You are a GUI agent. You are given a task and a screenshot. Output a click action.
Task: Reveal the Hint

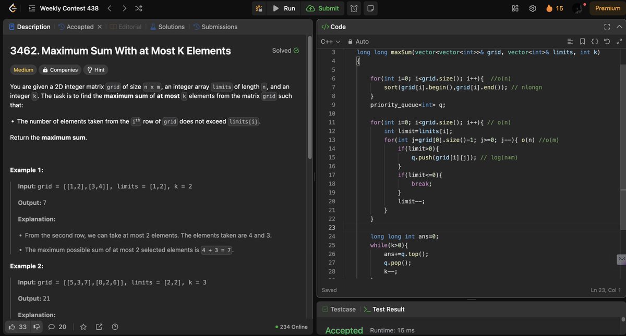click(96, 70)
